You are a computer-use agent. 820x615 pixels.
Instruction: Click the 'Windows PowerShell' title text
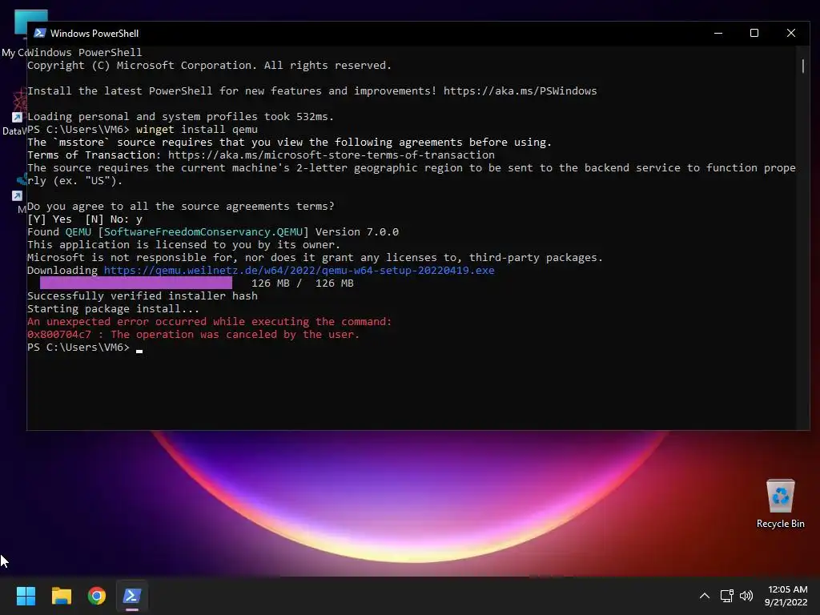click(94, 33)
